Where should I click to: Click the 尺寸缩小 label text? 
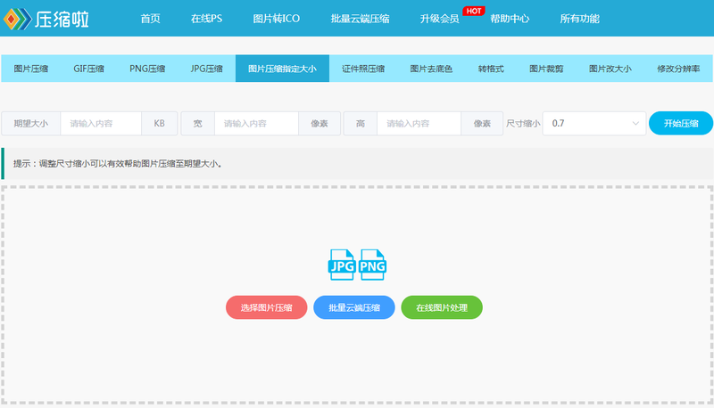coord(523,124)
